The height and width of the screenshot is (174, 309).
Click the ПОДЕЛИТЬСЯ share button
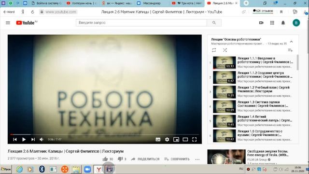pyautogui.click(x=145, y=159)
